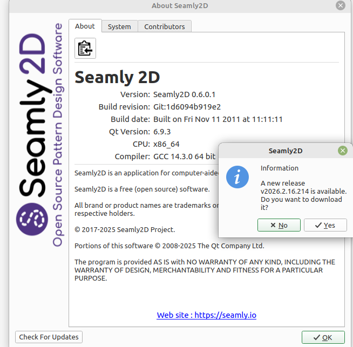Switch to the System tab
This screenshot has width=353, height=347.
(x=119, y=26)
